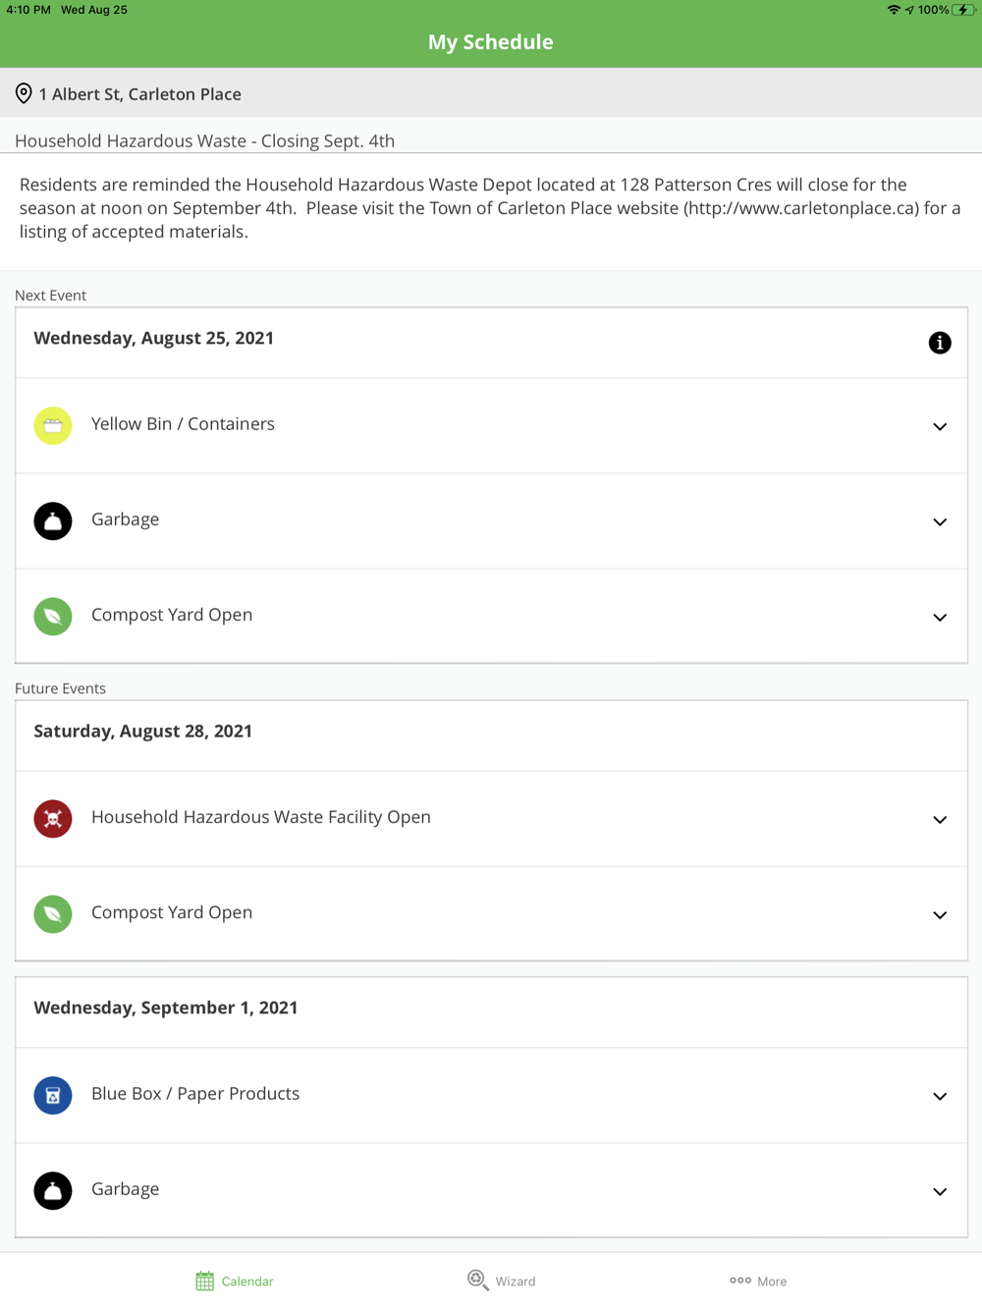Select the Wednesday, September 1, 2021 header
Viewport: 982px width, 1310px height.
pos(491,1010)
